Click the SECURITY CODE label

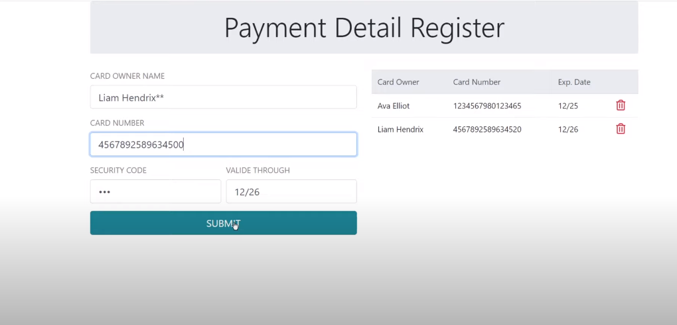[118, 170]
